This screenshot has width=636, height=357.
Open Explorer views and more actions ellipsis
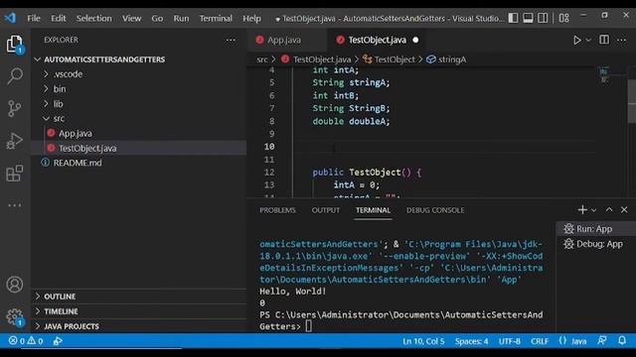pyautogui.click(x=231, y=40)
